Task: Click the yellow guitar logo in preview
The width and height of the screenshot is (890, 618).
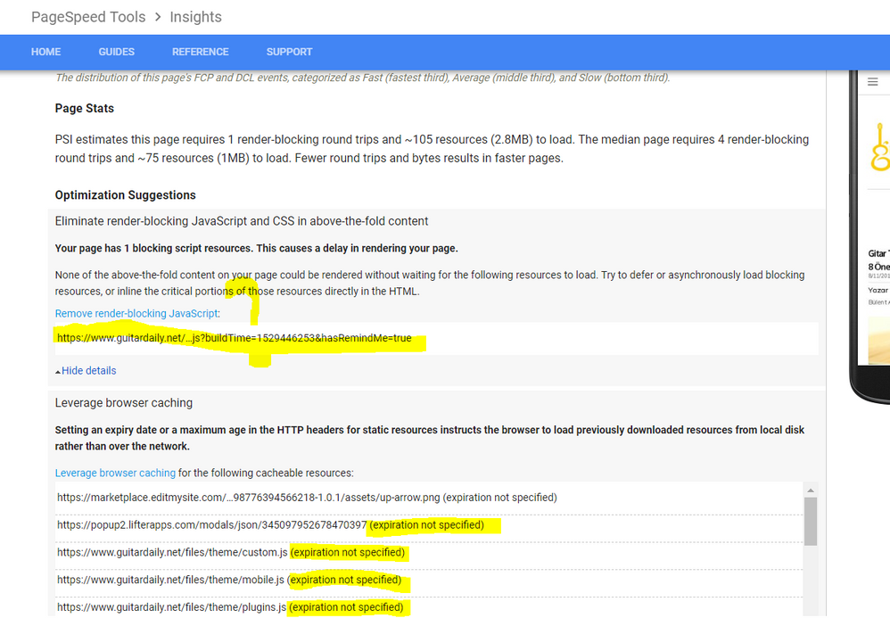Action: point(878,148)
